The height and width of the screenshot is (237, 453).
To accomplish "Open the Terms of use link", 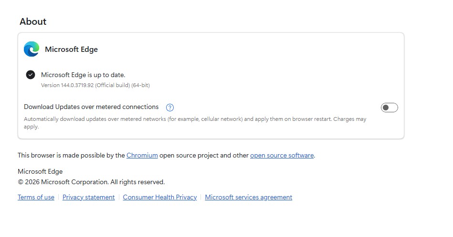I will click(36, 197).
